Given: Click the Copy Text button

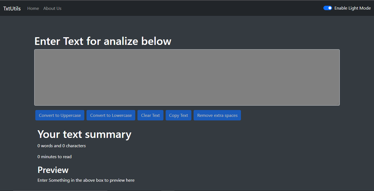Looking at the screenshot, I should tap(179, 115).
